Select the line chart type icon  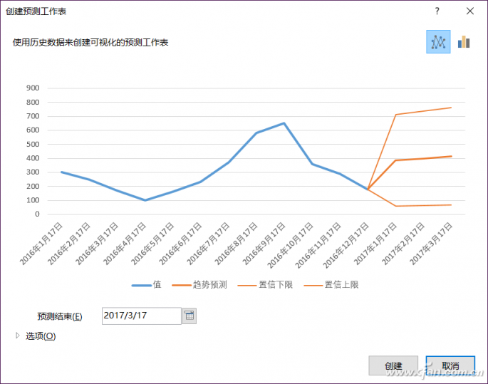438,42
